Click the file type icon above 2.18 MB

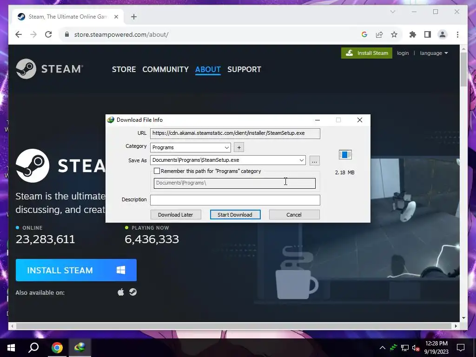pos(345,154)
